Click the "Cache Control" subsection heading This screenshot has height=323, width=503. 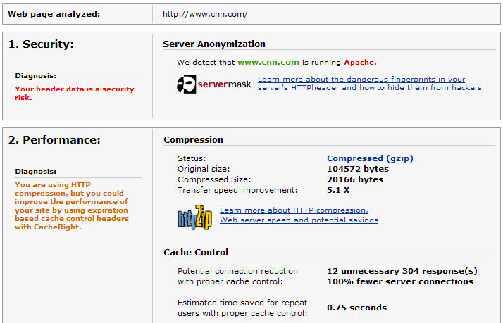coord(196,252)
